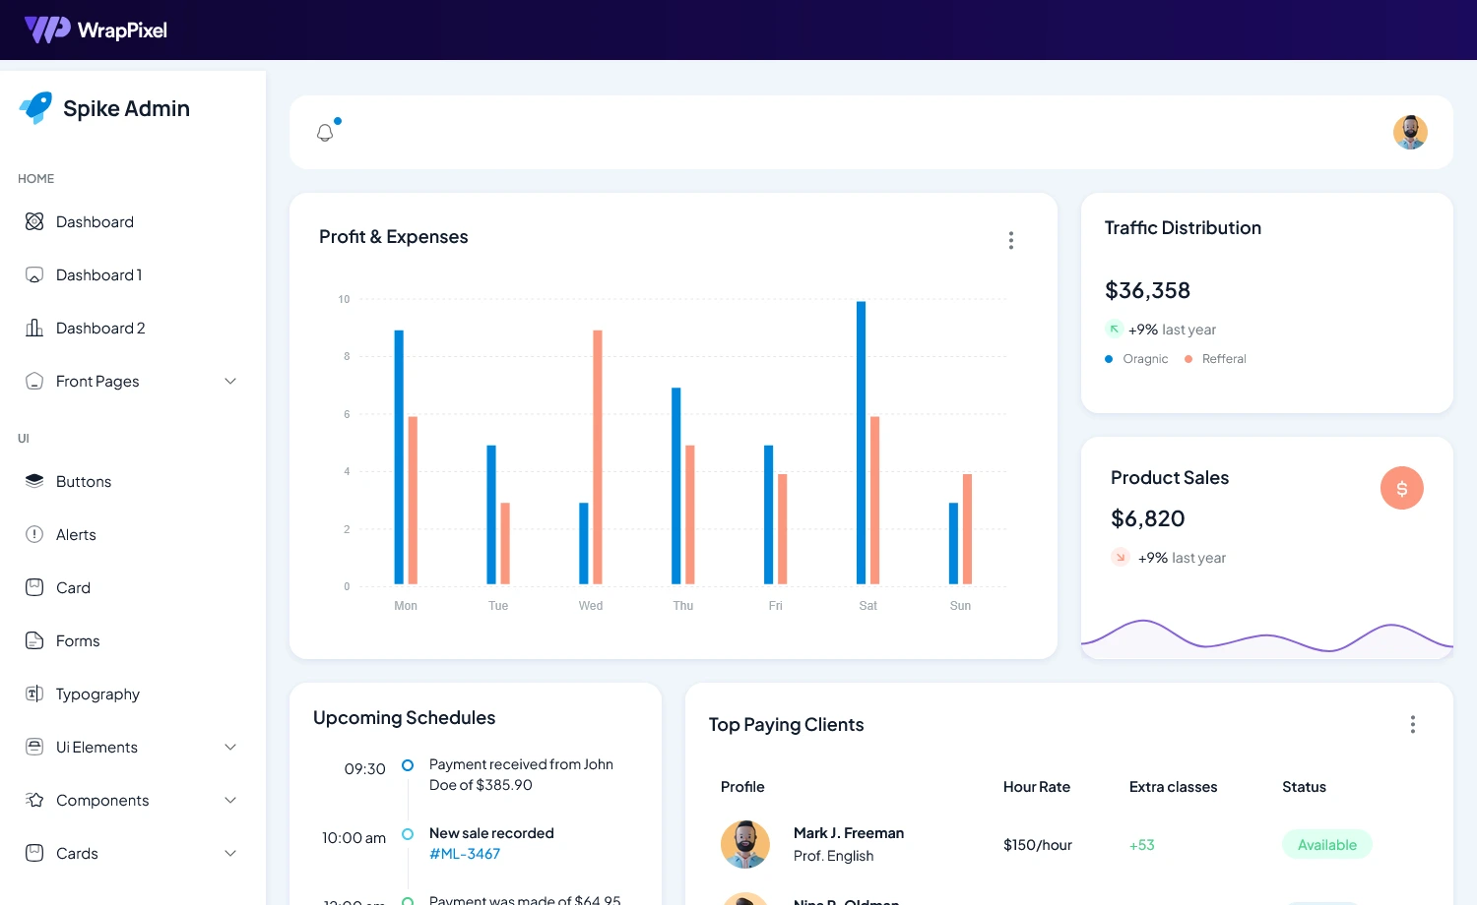Go to Dashboard 2 in sidebar
Viewport: 1477px width, 905px height.
[100, 328]
